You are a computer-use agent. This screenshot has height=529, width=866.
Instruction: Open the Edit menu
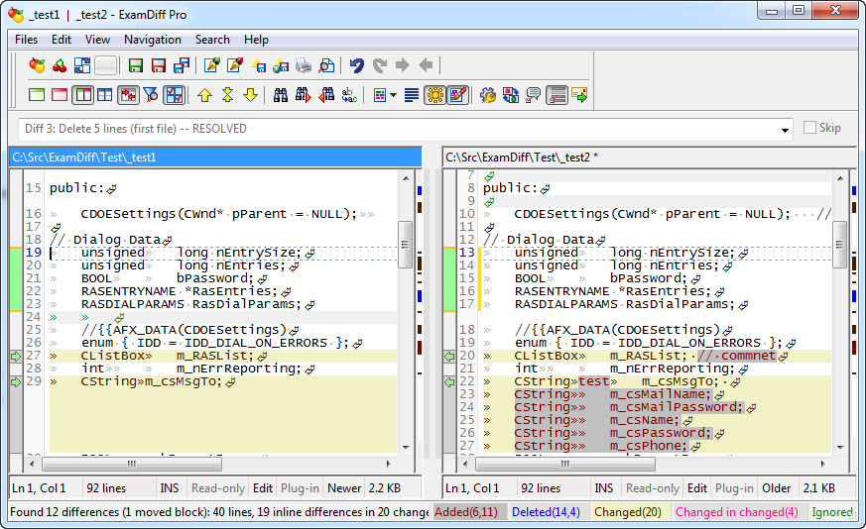(62, 40)
